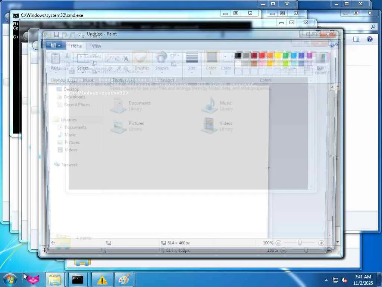Select the Color 1 foreground button
Image resolution: width=382 pixels, height=287 pixels.
211,62
